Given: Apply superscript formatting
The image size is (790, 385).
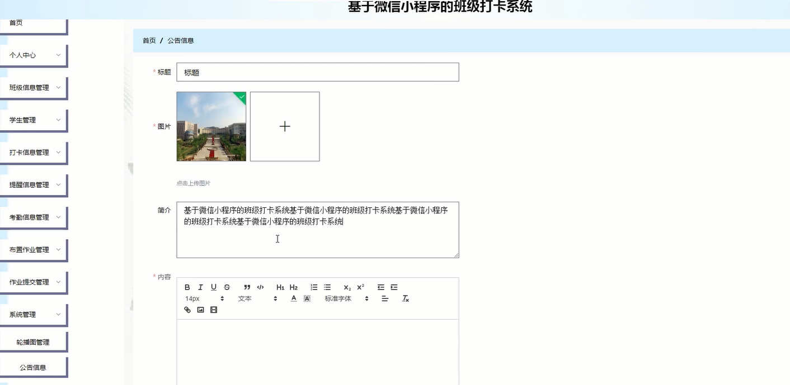Looking at the screenshot, I should point(361,287).
